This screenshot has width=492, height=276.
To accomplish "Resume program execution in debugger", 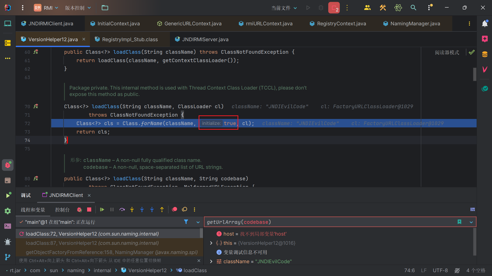I will tap(102, 209).
